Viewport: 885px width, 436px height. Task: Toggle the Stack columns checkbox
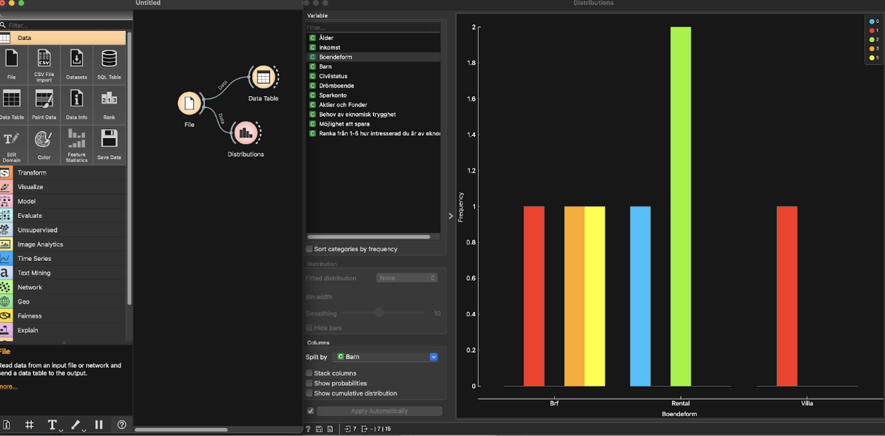pyautogui.click(x=309, y=373)
